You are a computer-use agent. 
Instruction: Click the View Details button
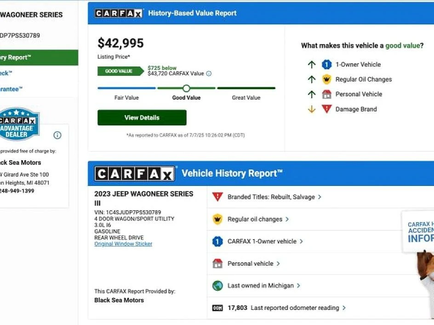(x=142, y=118)
